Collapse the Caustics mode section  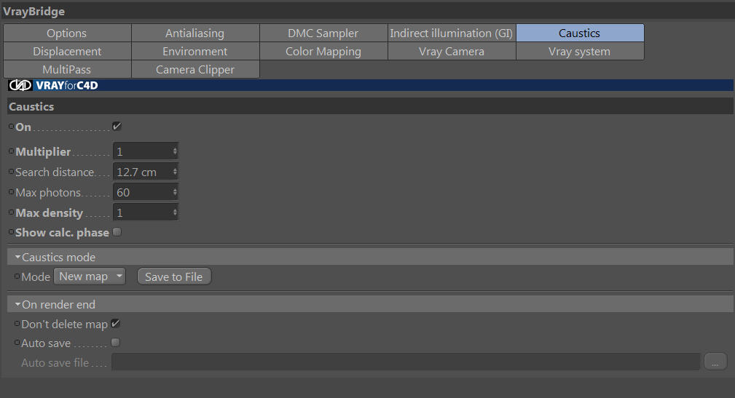click(x=17, y=257)
